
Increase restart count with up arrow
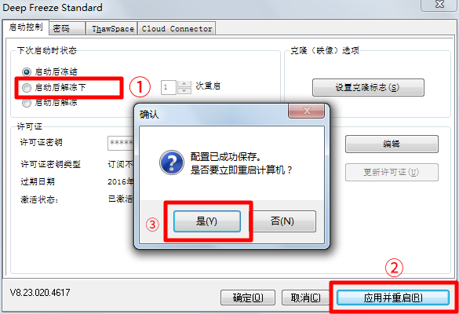pos(184,84)
